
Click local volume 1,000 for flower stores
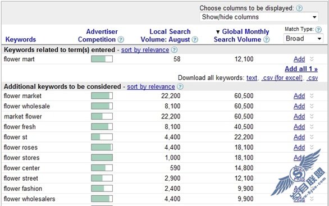pyautogui.click(x=172, y=158)
